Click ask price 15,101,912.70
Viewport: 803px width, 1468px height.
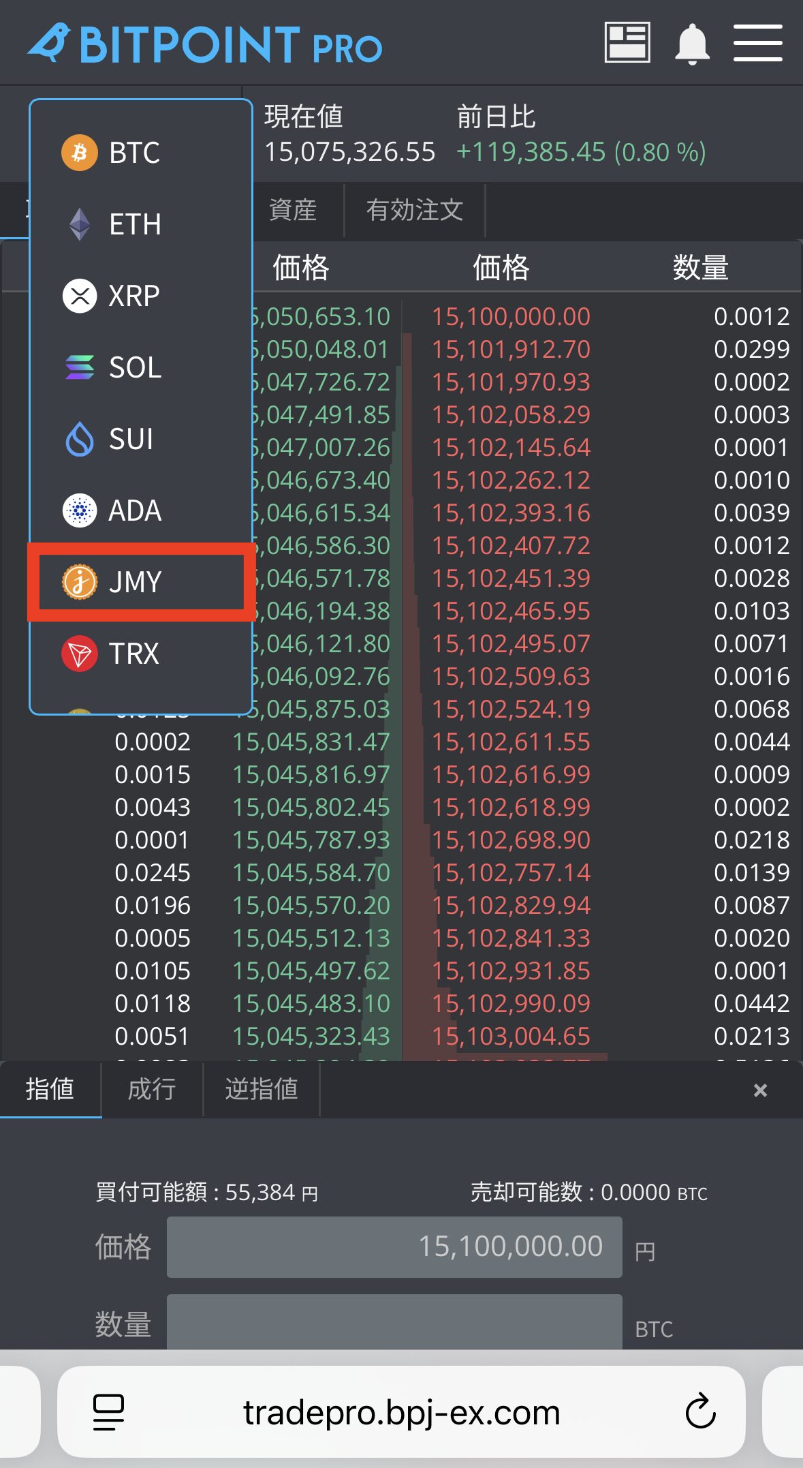[511, 349]
